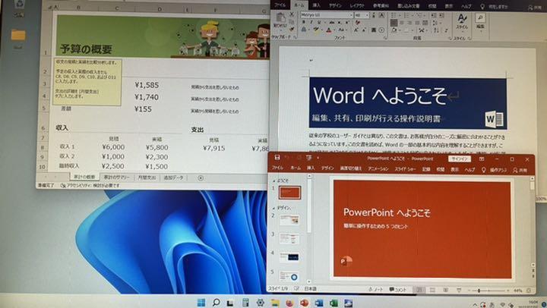
Task: Click the Share (共有) button in PowerPoint
Action: click(x=523, y=168)
